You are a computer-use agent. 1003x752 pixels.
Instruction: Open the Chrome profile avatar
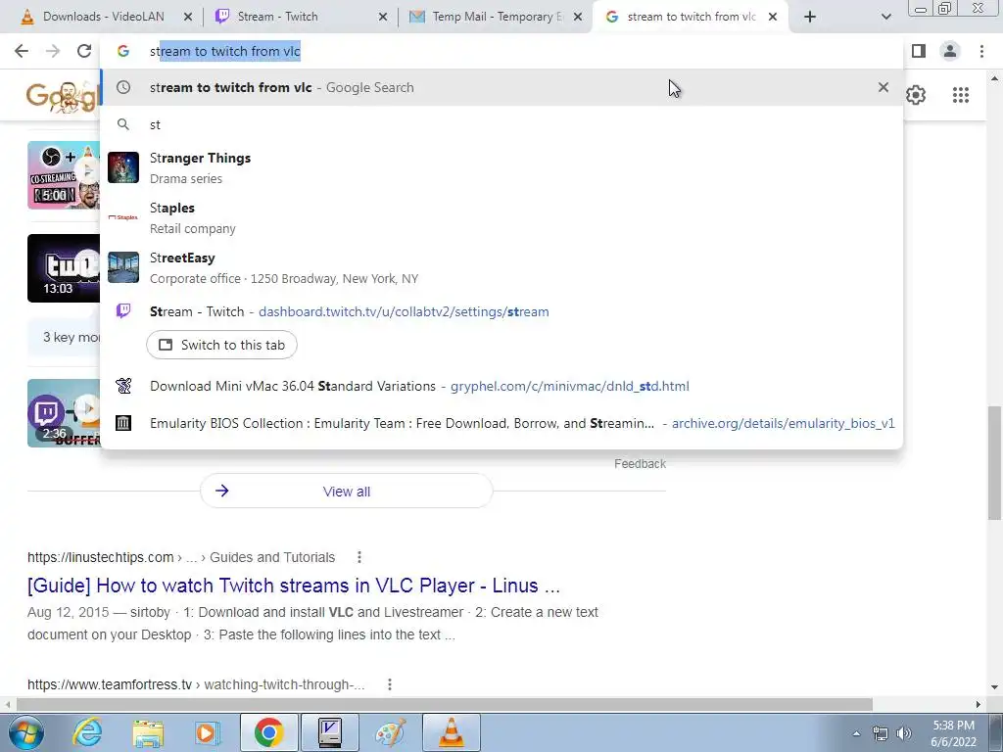(950, 51)
